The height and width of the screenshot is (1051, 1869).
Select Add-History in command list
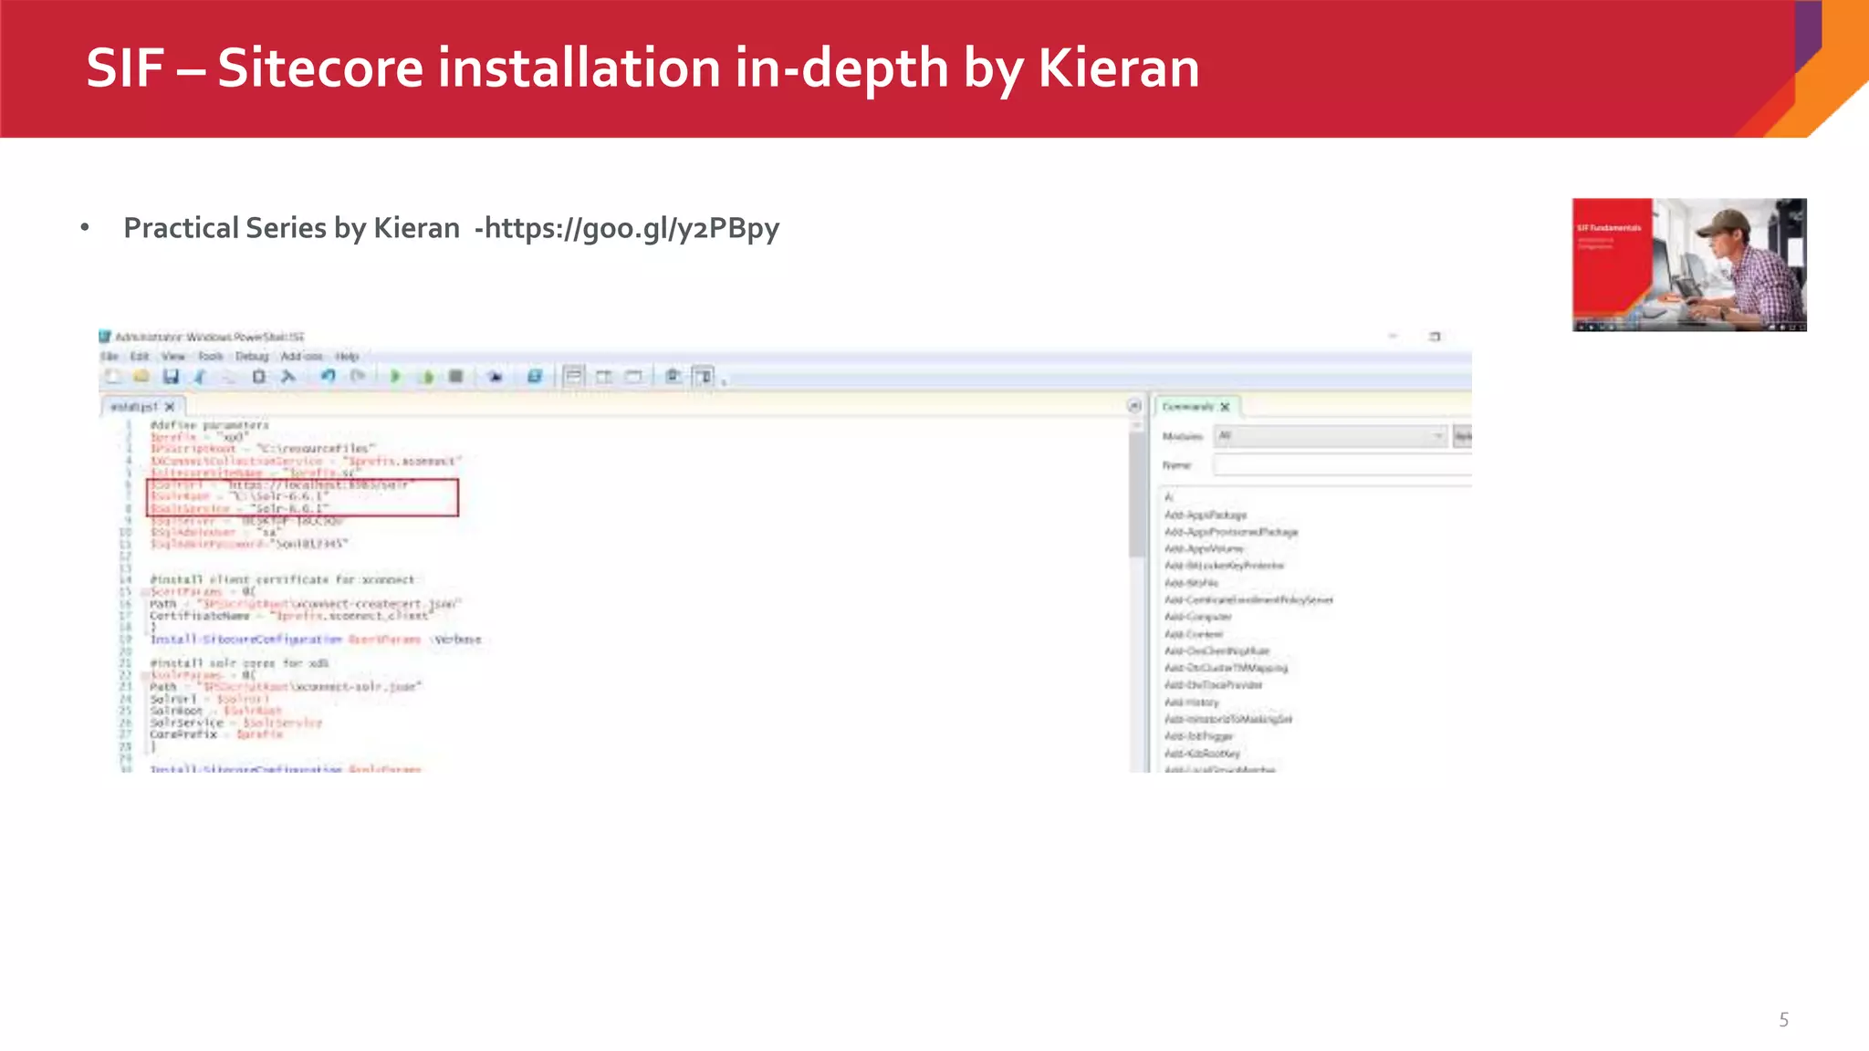(1191, 702)
